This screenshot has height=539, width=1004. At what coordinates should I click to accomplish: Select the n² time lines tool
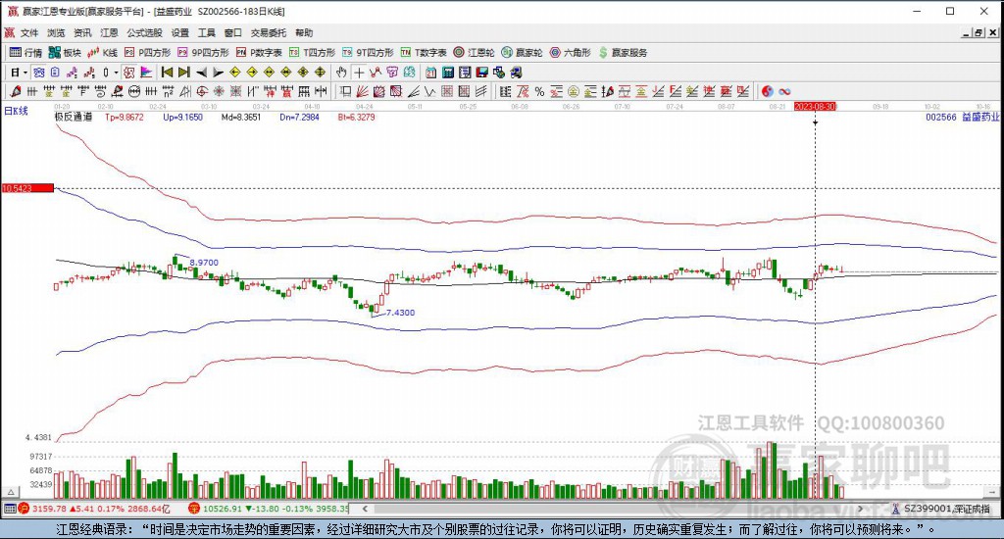point(167,91)
